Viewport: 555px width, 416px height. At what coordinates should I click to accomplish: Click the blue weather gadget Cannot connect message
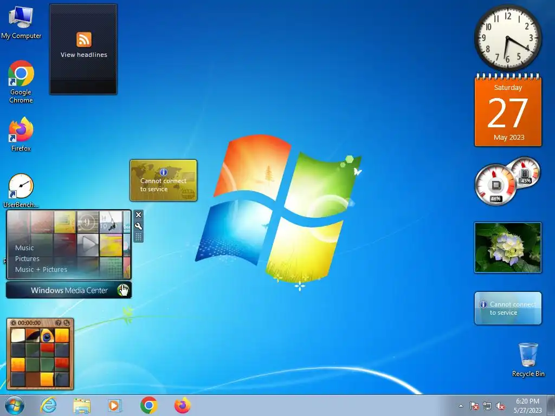(508, 308)
